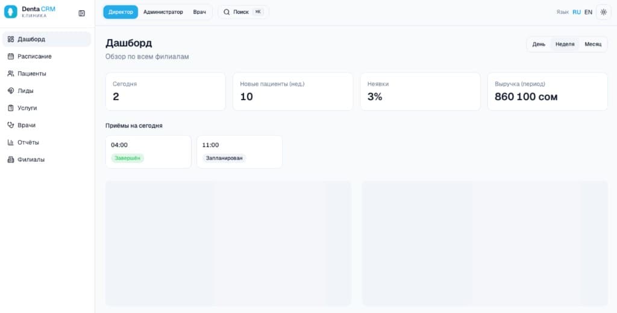Image resolution: width=617 pixels, height=313 pixels.
Task: Open the Лиды section
Action: pyautogui.click(x=47, y=91)
